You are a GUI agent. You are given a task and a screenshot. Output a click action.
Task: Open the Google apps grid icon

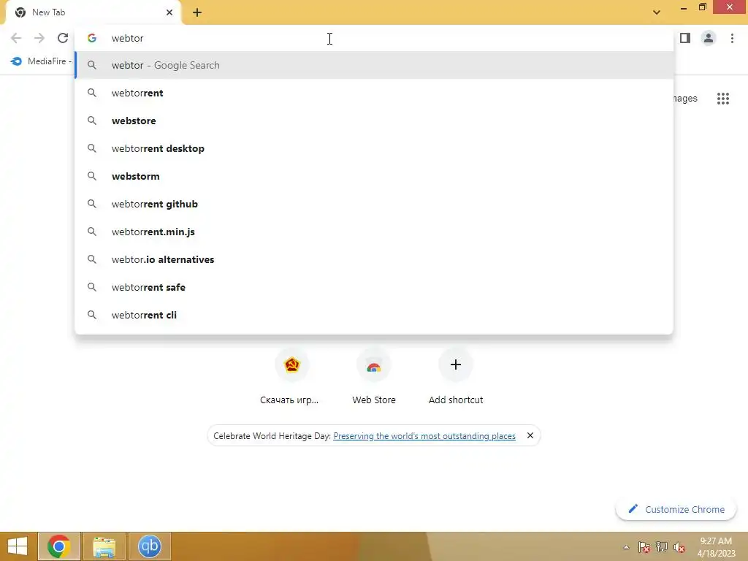click(x=722, y=99)
